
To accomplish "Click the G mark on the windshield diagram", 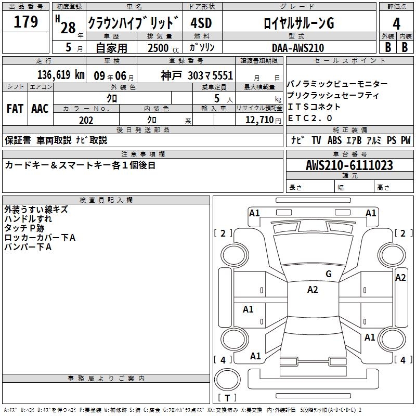I will pyautogui.click(x=328, y=274).
